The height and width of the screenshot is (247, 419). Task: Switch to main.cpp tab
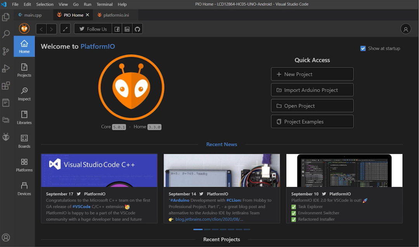pyautogui.click(x=33, y=15)
